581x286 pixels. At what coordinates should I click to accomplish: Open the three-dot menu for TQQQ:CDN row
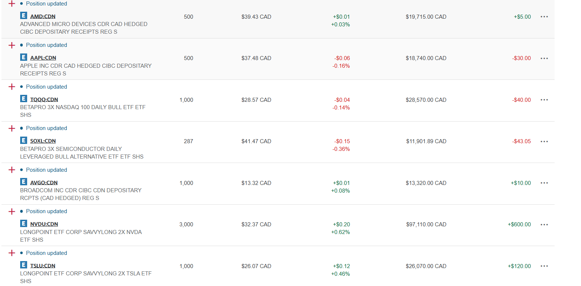pos(544,100)
